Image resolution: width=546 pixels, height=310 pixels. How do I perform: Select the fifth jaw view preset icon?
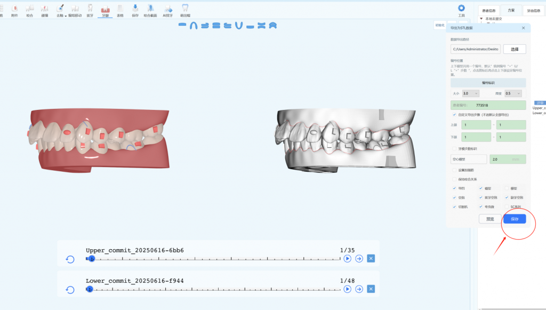click(x=228, y=26)
